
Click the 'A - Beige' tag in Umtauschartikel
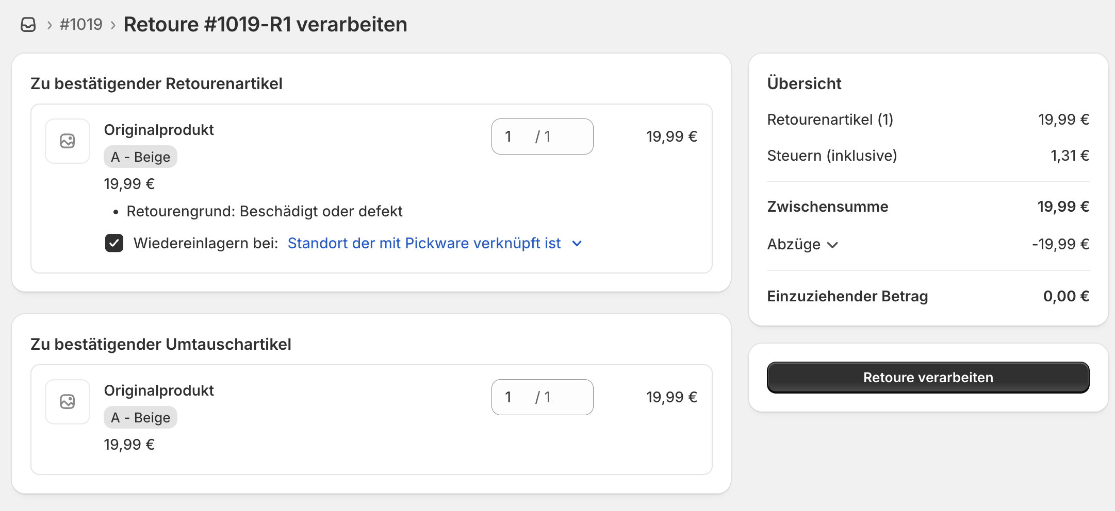(x=140, y=418)
